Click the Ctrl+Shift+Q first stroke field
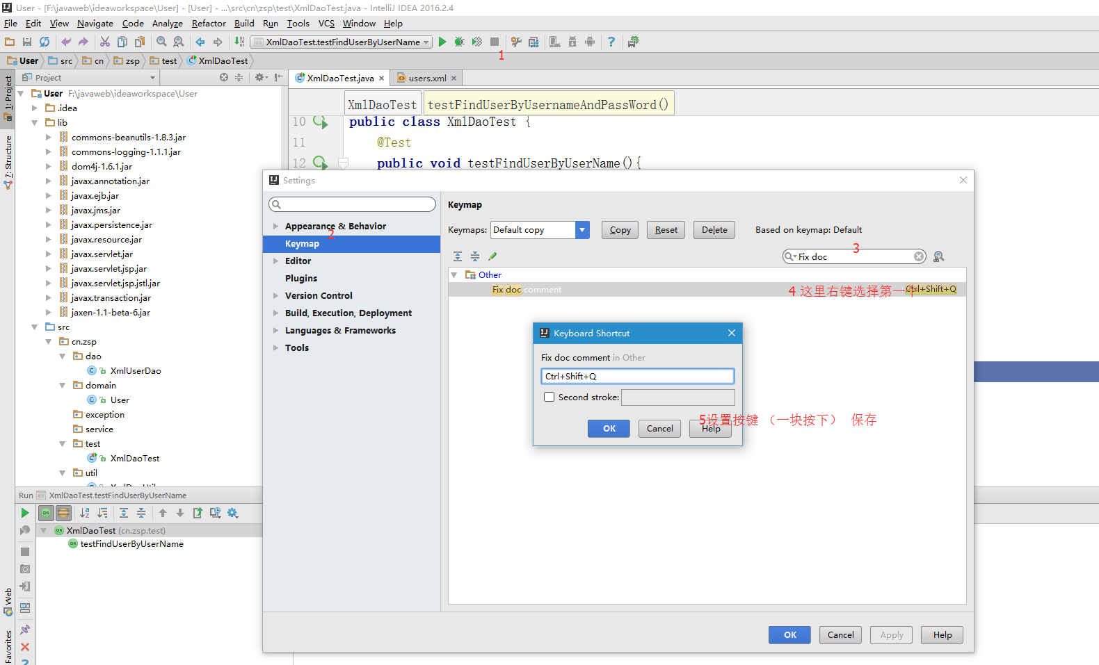The image size is (1099, 665). (638, 376)
